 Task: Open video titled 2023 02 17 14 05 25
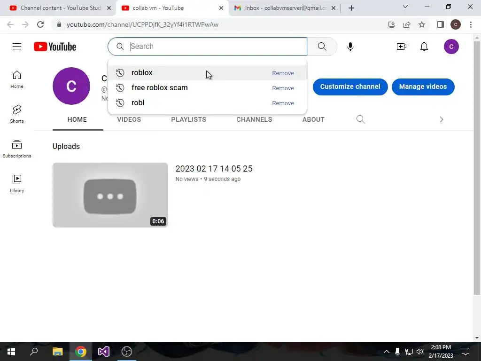coord(214,169)
